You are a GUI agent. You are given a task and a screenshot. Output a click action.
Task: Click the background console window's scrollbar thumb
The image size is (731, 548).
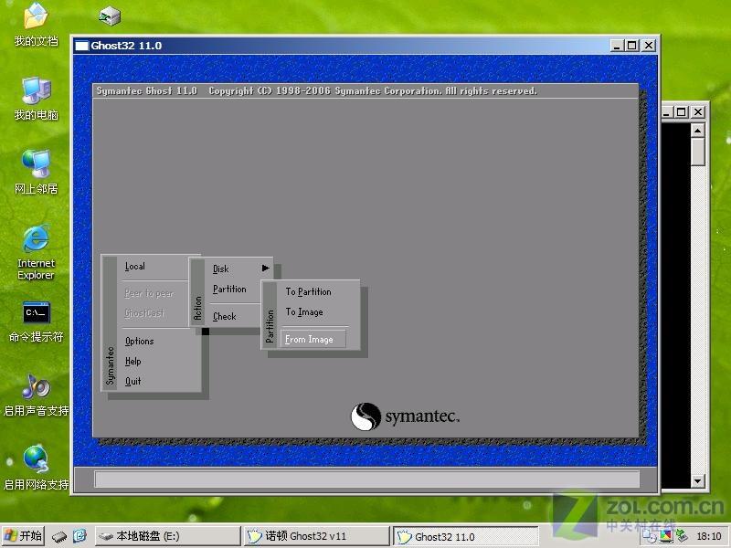coord(697,152)
